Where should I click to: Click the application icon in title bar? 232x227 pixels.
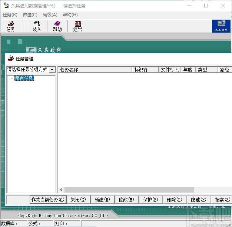tap(6, 6)
